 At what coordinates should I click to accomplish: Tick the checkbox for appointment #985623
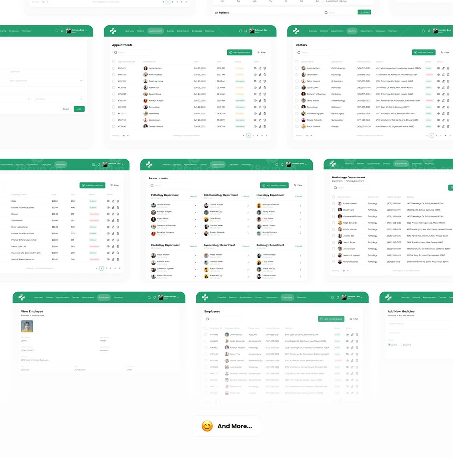(114, 75)
